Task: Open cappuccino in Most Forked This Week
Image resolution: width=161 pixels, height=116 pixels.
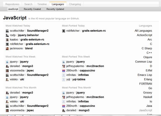Action: (x=87, y=70)
